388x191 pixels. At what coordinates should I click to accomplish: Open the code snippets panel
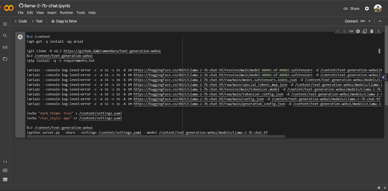tap(5, 162)
